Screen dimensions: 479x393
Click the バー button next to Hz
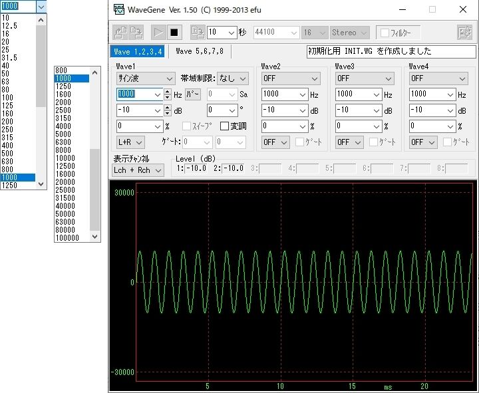[193, 94]
